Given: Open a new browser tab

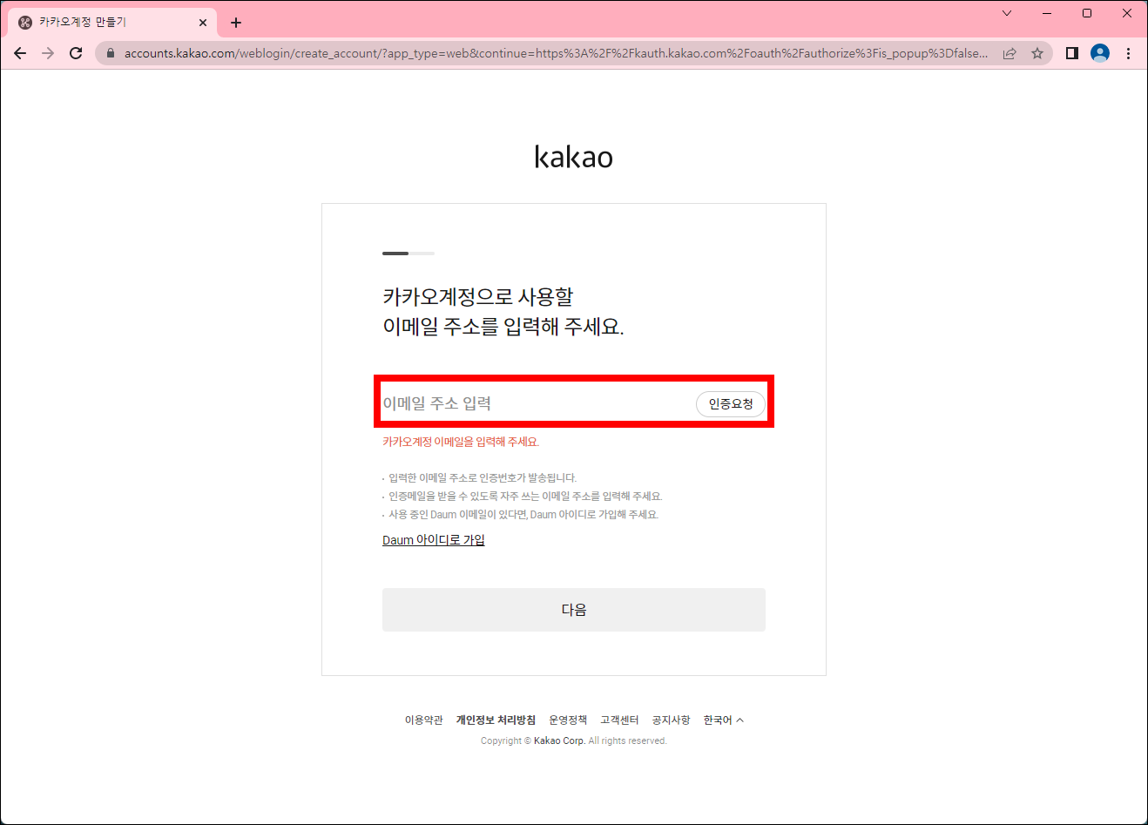Looking at the screenshot, I should 236,23.
